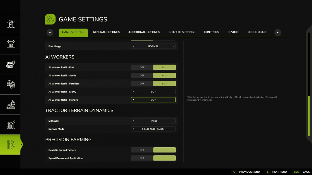
Task: Click Fuel Usage left arrow
Action: (133, 46)
